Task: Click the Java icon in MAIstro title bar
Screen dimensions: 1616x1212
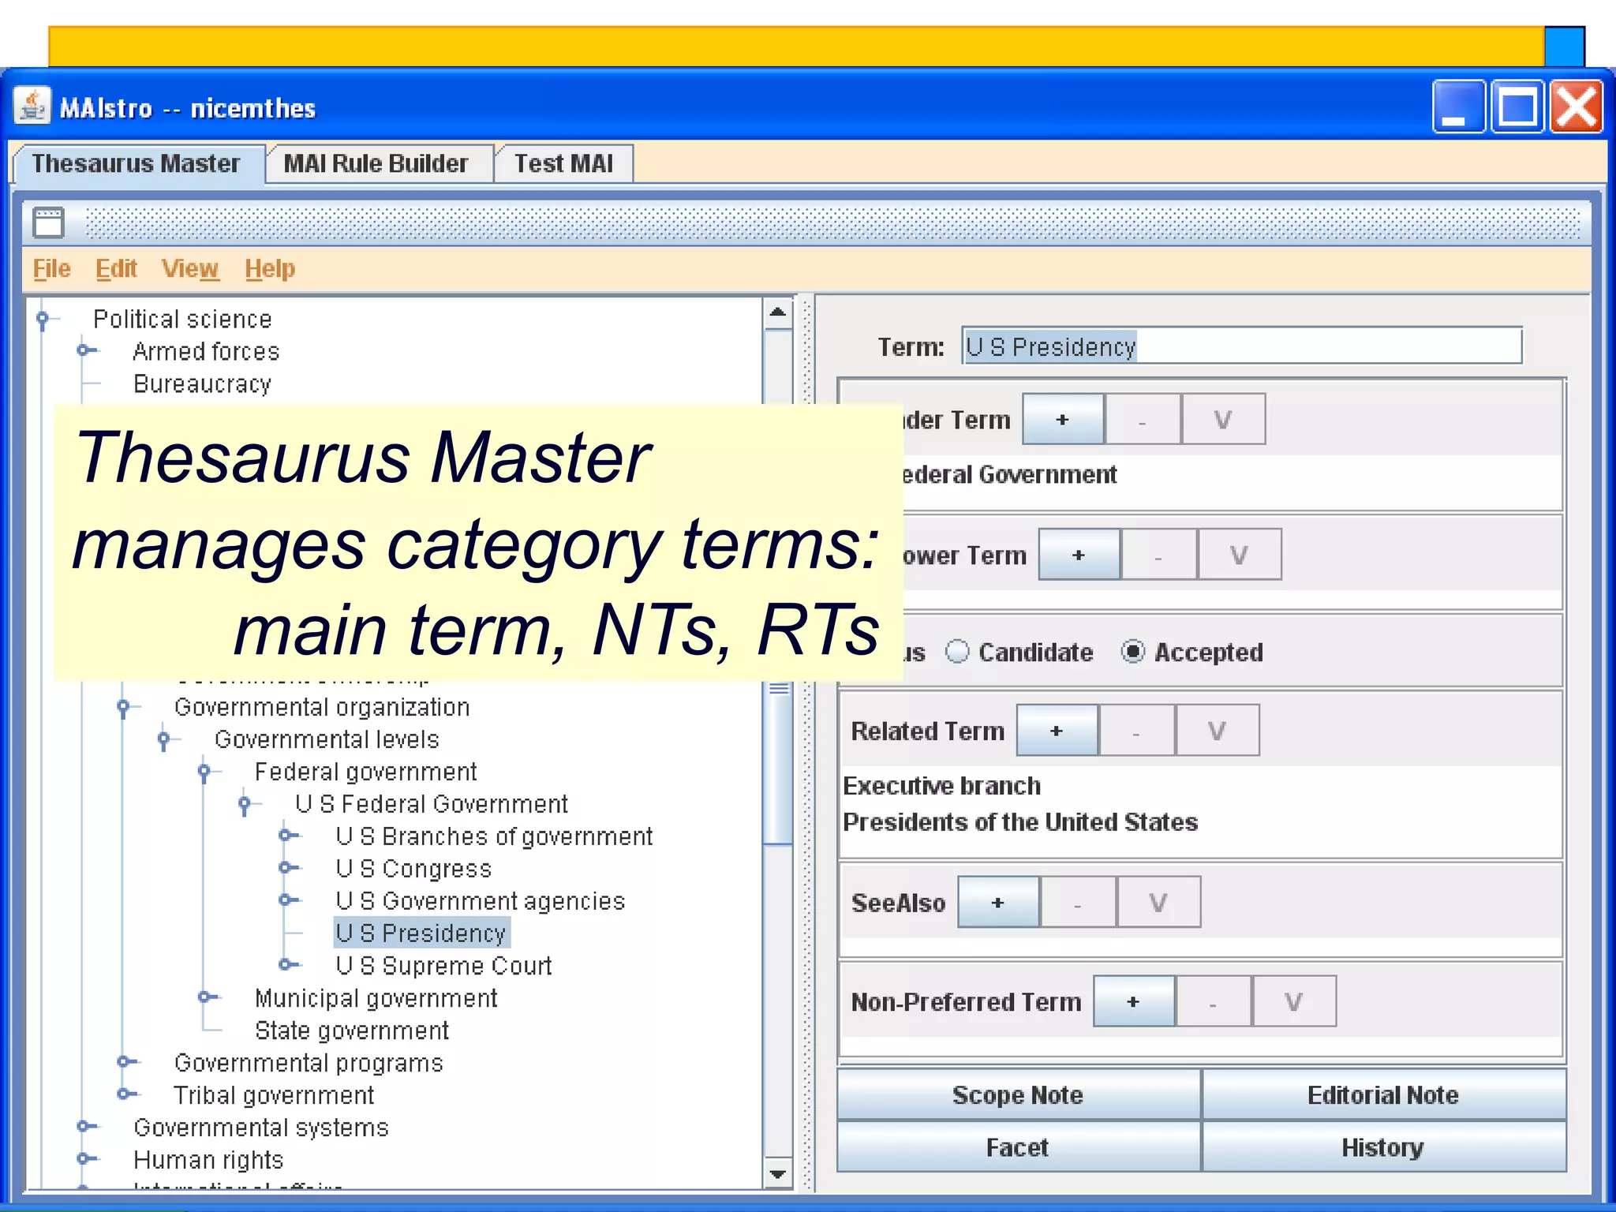Action: click(32, 107)
